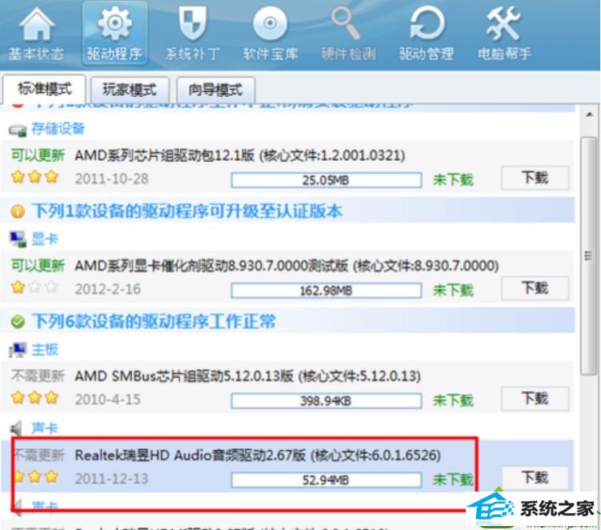Click the 25.05MB progress bar

tap(327, 180)
